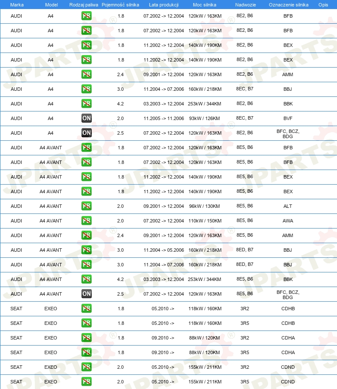Click Rodzaj paliwa column header

click(84, 5)
